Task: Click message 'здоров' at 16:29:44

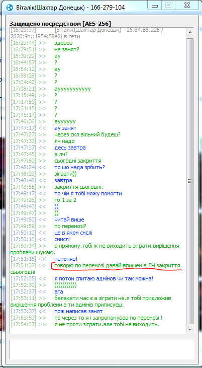Action: [63, 43]
